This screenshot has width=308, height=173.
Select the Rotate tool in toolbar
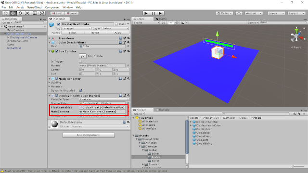20,13
